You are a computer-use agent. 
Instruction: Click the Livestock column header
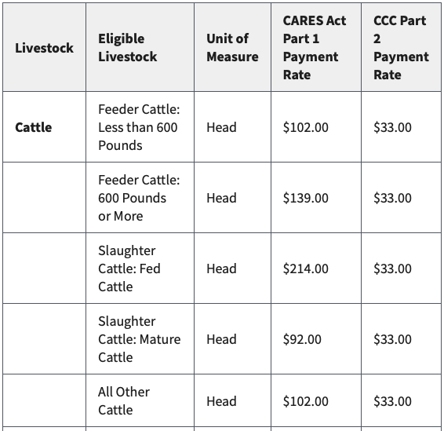pos(44,48)
